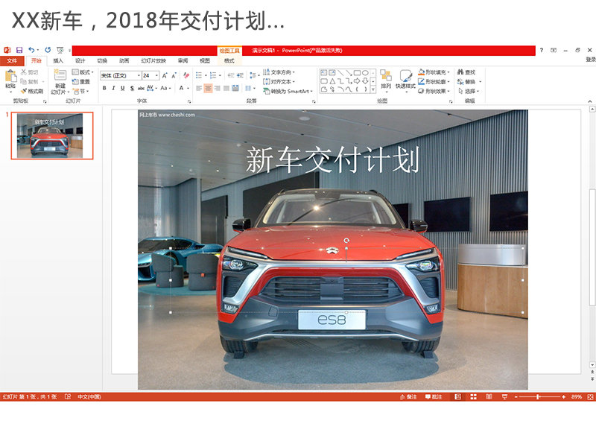Click the title text 新车交付计划 on slide
Viewport: 596px width, 447px height.
(x=333, y=159)
